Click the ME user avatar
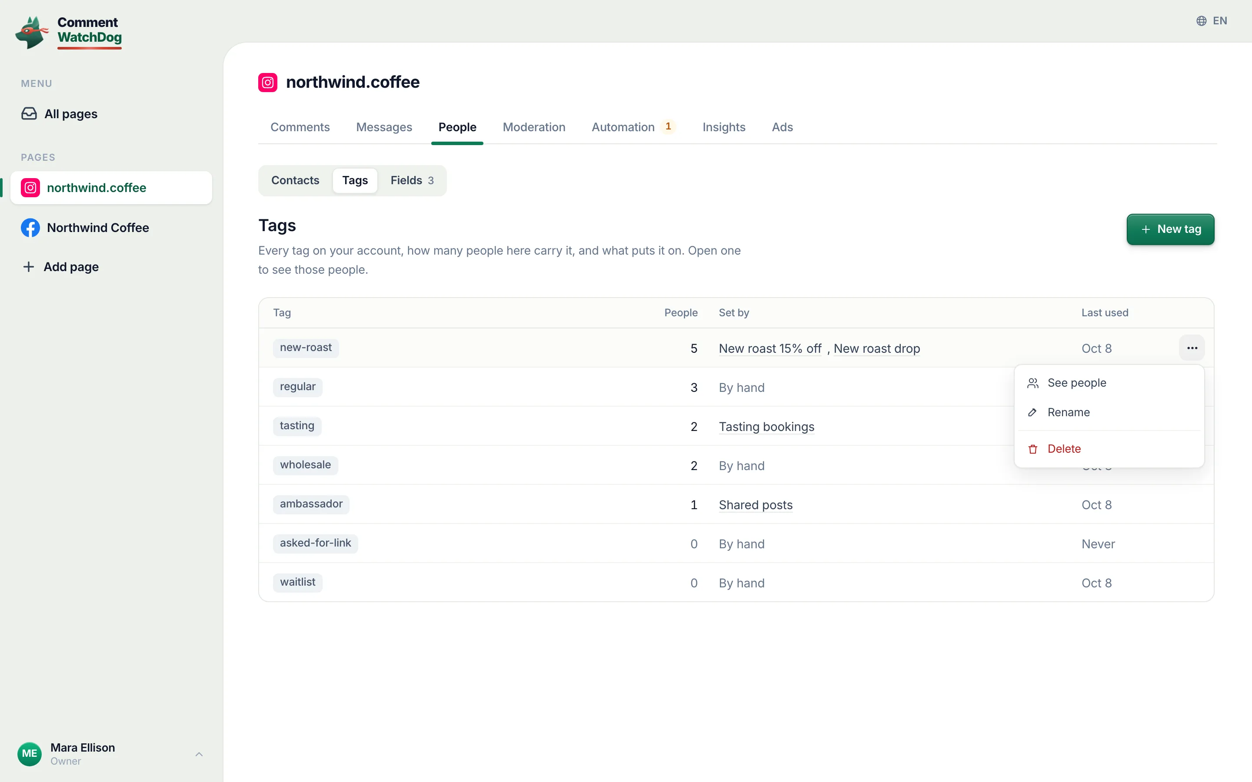 click(30, 754)
